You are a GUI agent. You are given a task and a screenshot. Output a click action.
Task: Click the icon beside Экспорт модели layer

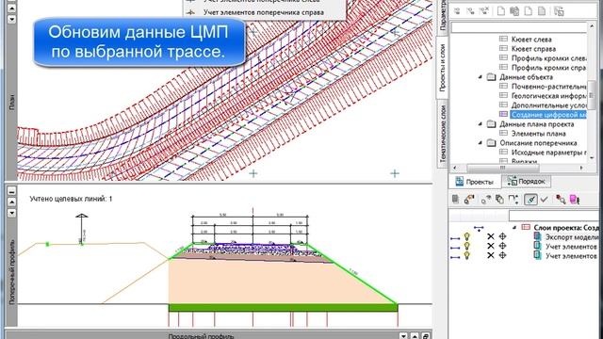538,236
